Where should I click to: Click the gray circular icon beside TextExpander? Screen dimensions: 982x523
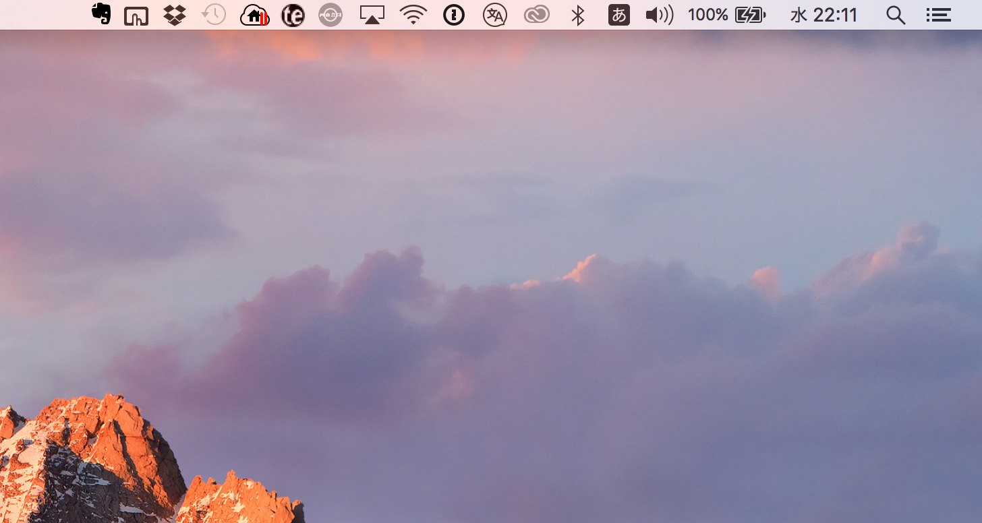pyautogui.click(x=330, y=15)
